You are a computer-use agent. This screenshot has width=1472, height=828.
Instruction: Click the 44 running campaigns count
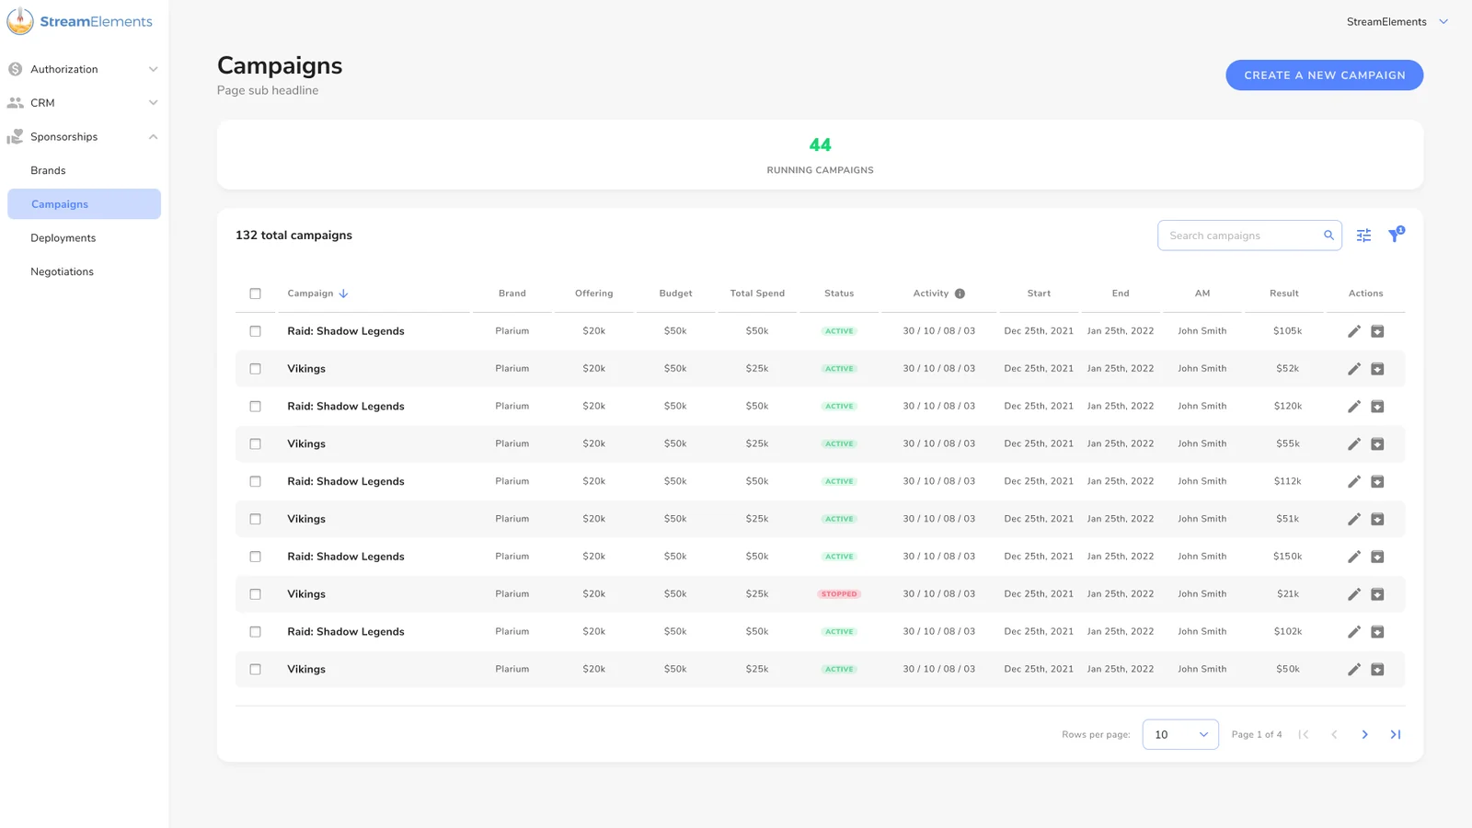click(820, 144)
